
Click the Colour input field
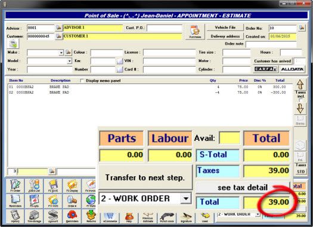[x=106, y=52]
